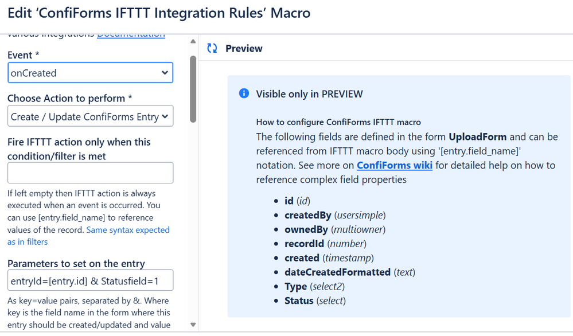The height and width of the screenshot is (336, 573).
Task: Focus the Parameters to set input
Action: pos(90,280)
